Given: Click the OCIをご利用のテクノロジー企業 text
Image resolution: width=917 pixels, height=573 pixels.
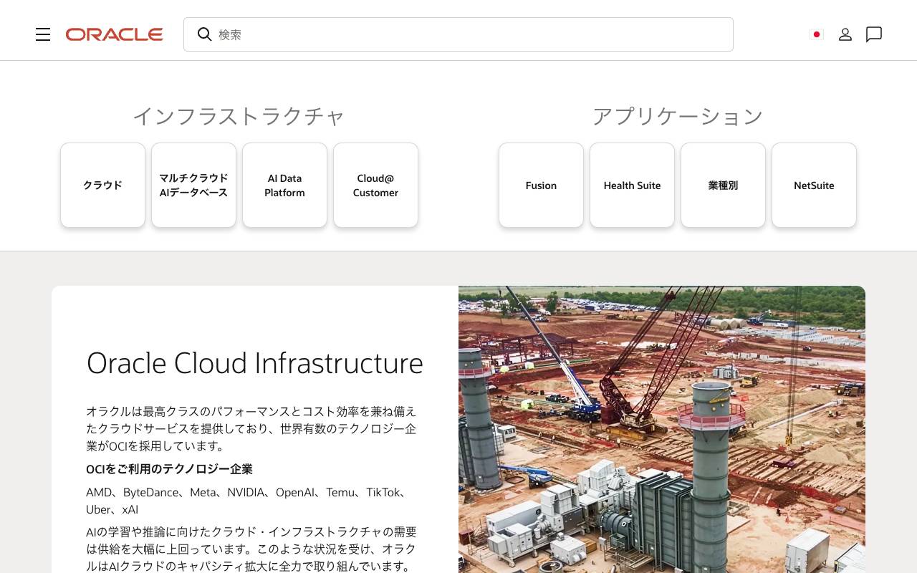Looking at the screenshot, I should 170,468.
